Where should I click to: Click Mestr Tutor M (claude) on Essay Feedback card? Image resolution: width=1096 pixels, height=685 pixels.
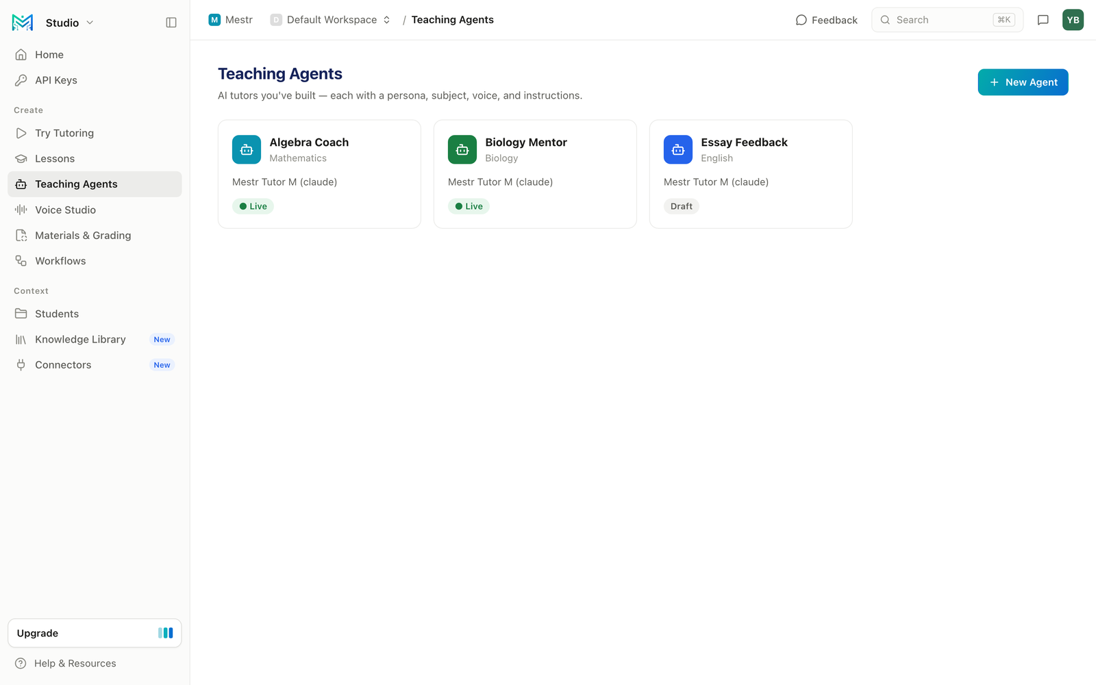pos(716,182)
